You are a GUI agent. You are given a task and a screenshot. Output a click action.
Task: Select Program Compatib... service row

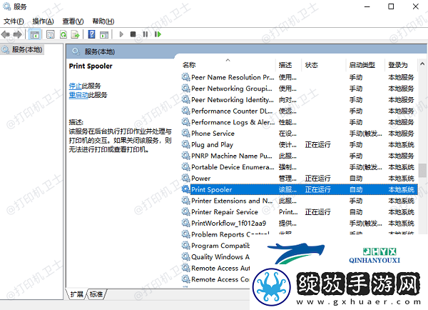(215, 245)
